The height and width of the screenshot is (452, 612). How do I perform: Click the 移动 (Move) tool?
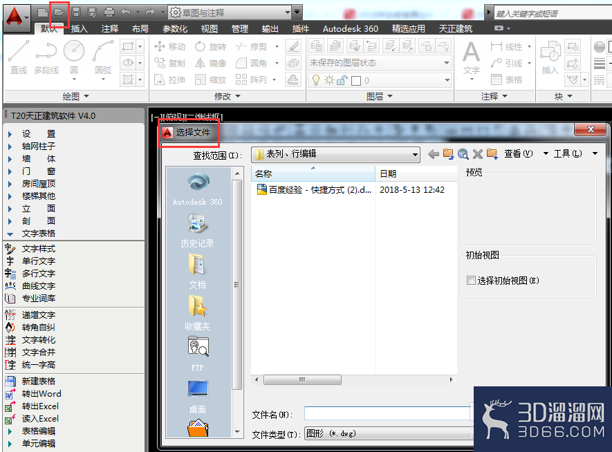pos(169,47)
